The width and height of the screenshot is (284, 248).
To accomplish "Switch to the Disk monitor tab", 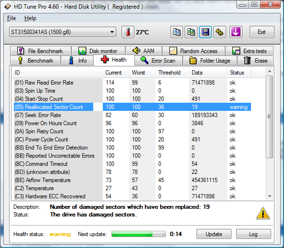I will tap(98, 51).
